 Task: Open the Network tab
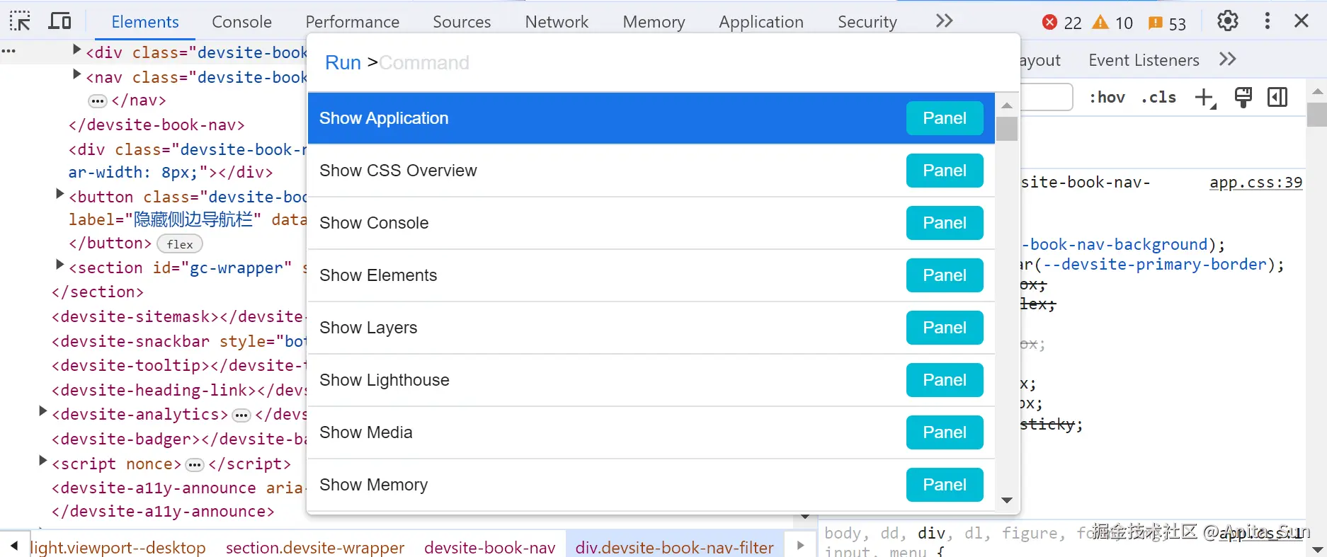(557, 22)
